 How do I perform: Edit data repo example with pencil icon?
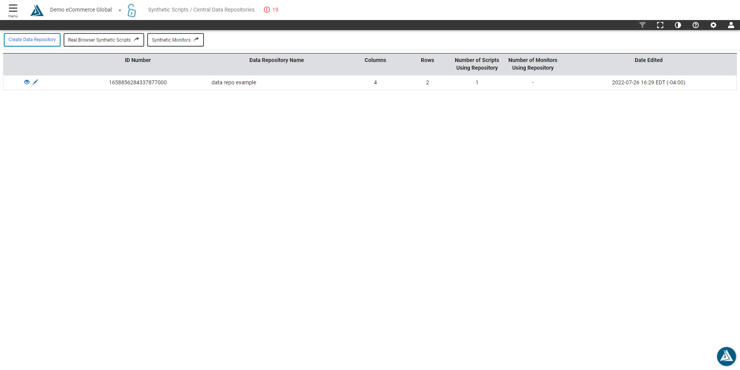35,82
